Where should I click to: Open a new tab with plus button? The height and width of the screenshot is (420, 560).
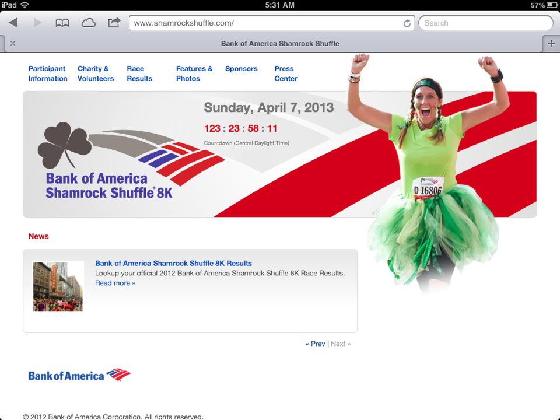[551, 43]
